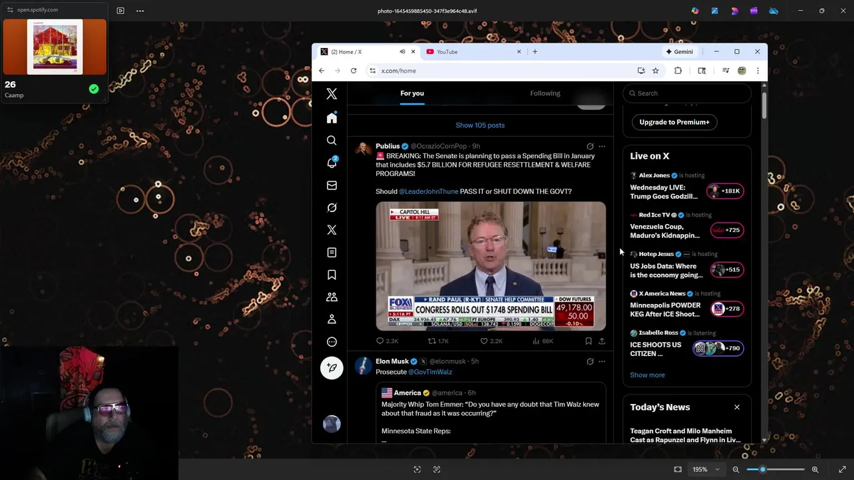Toggle fit-to-window icon in Photos

click(678, 469)
